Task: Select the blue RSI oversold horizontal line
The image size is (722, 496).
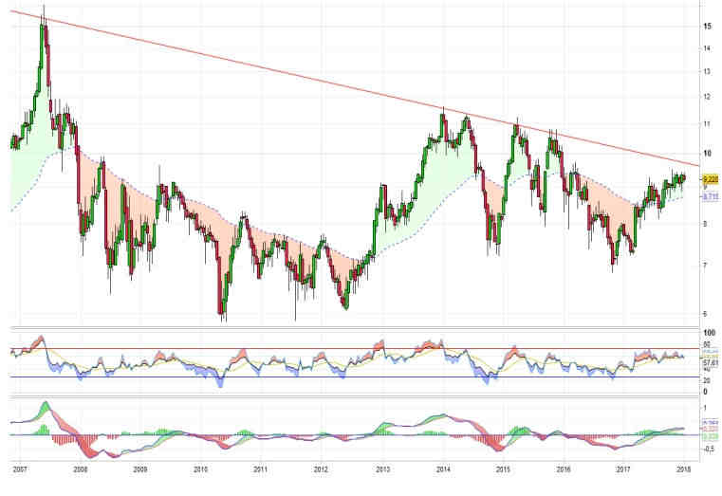Action: coord(355,377)
